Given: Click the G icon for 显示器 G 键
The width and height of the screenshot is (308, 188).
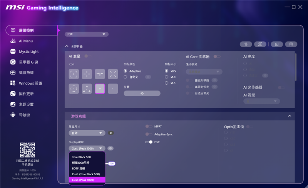Looking at the screenshot, I should tap(13, 62).
